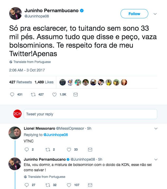Open @Juninhope08 mention in Replying to line
The height and width of the screenshot is (189, 167).
coord(55,135)
